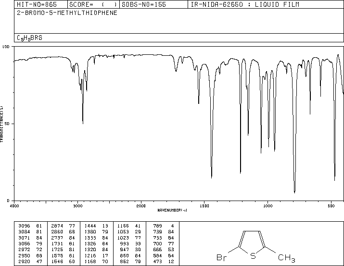Viewport: 344px width, 266px height.
Task: Click the 100 label on the transmittance axis
Action: tap(6, 47)
